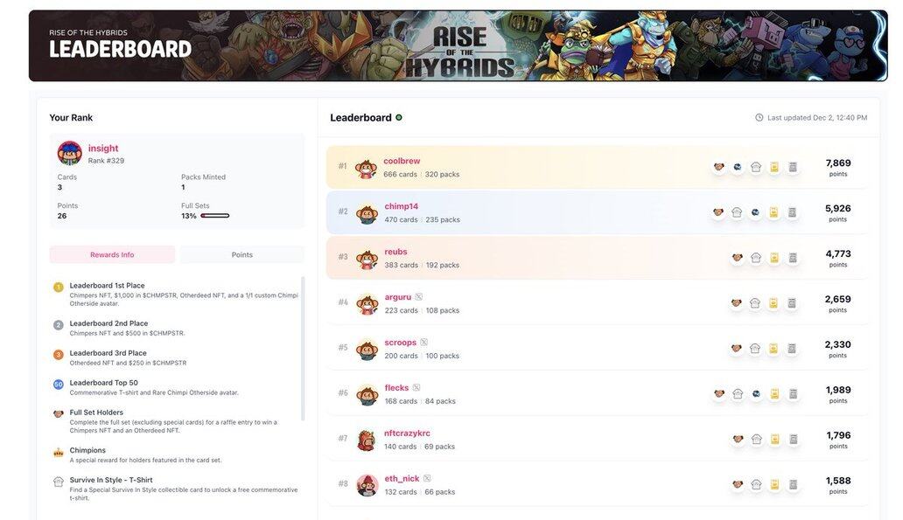Image resolution: width=903 pixels, height=520 pixels.
Task: Click the X icon next to arguru
Action: (418, 297)
